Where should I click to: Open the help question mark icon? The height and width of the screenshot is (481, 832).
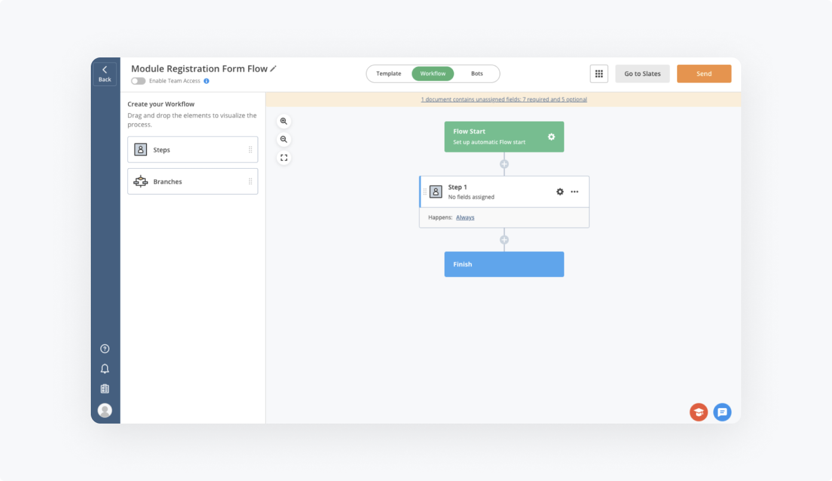coord(105,349)
